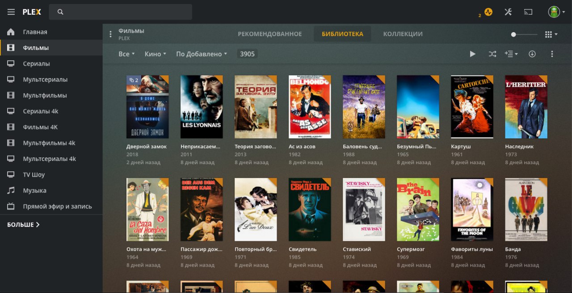Image resolution: width=572 pixels, height=293 pixels.
Task: Click the monitor icon next to Мультсериалы 4k
Action: point(11,159)
